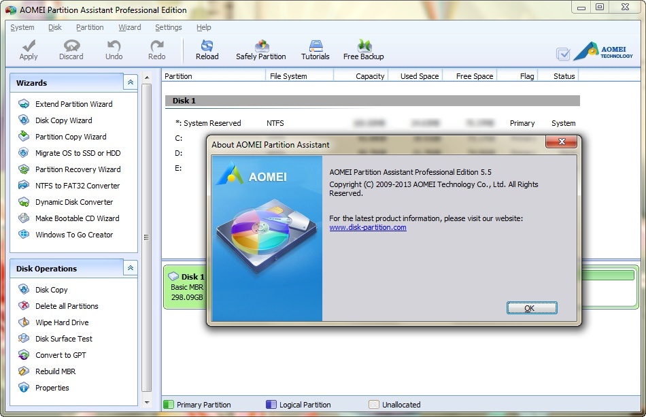Click the Partition column header
646x417 pixels.
point(214,76)
